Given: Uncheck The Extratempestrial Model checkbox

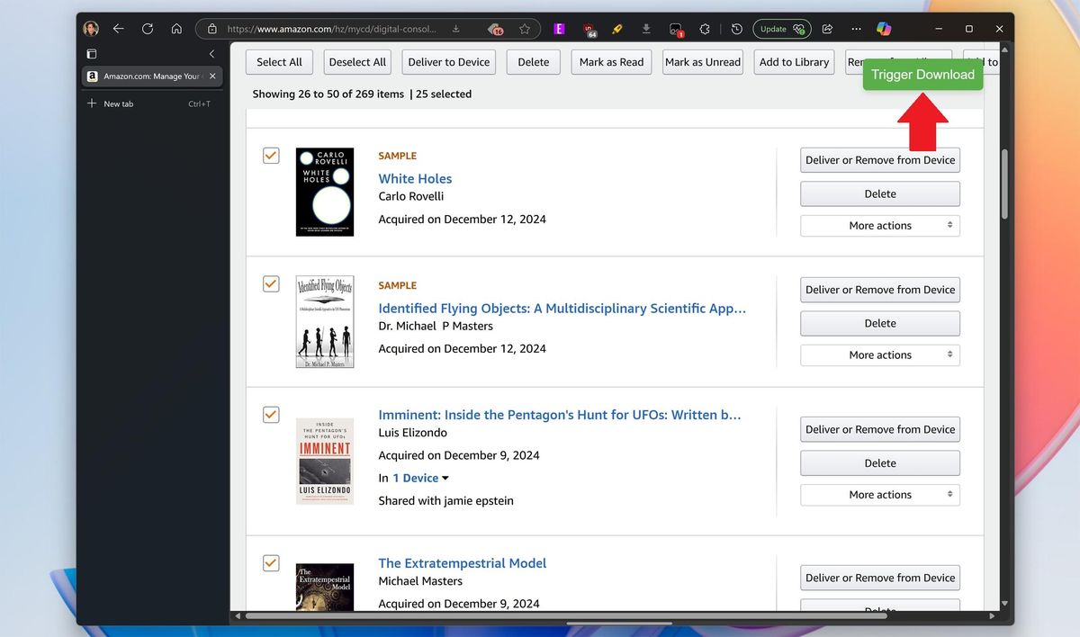Looking at the screenshot, I should [x=271, y=563].
